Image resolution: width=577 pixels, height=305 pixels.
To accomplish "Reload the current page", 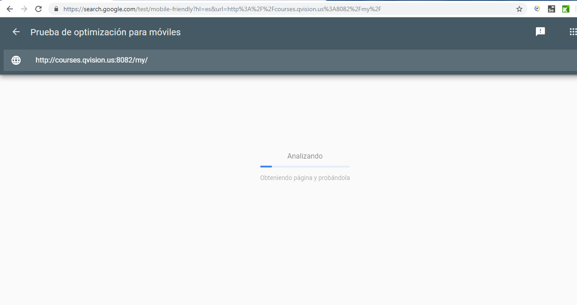I will [x=38, y=9].
